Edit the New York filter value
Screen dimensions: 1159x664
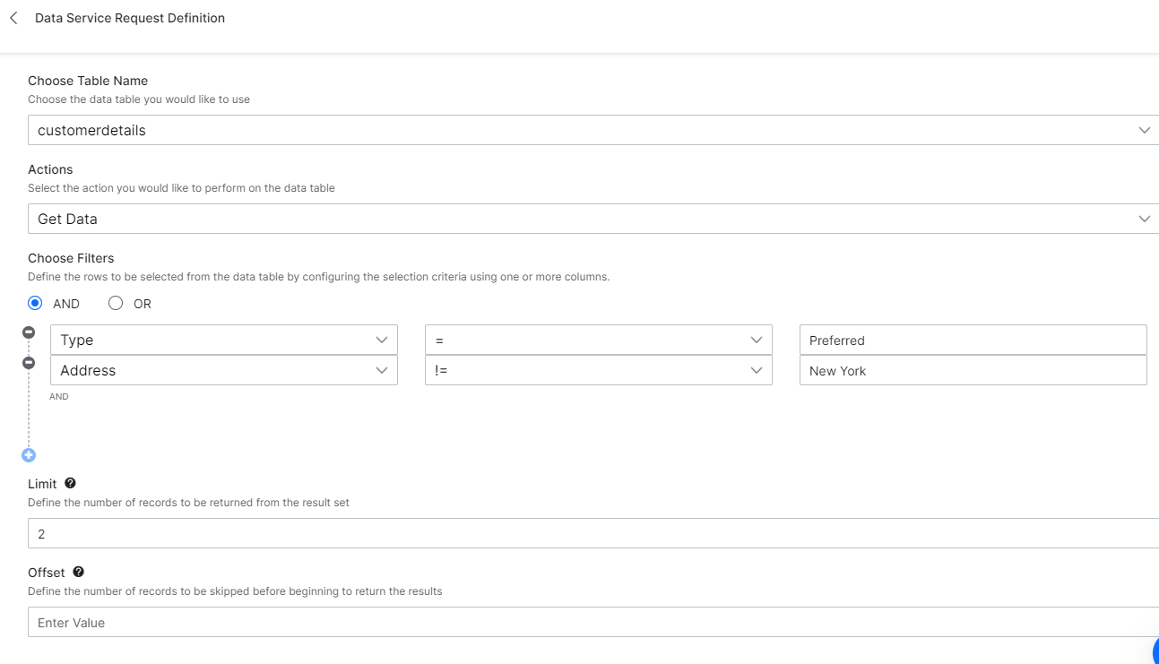pyautogui.click(x=973, y=370)
